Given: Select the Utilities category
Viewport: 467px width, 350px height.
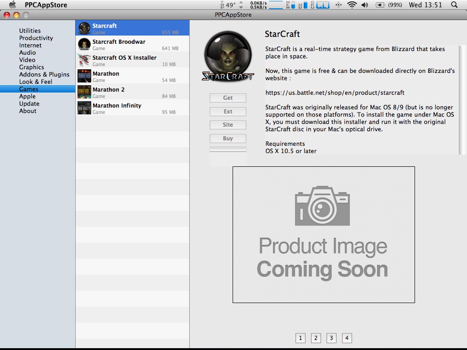Looking at the screenshot, I should coord(30,31).
